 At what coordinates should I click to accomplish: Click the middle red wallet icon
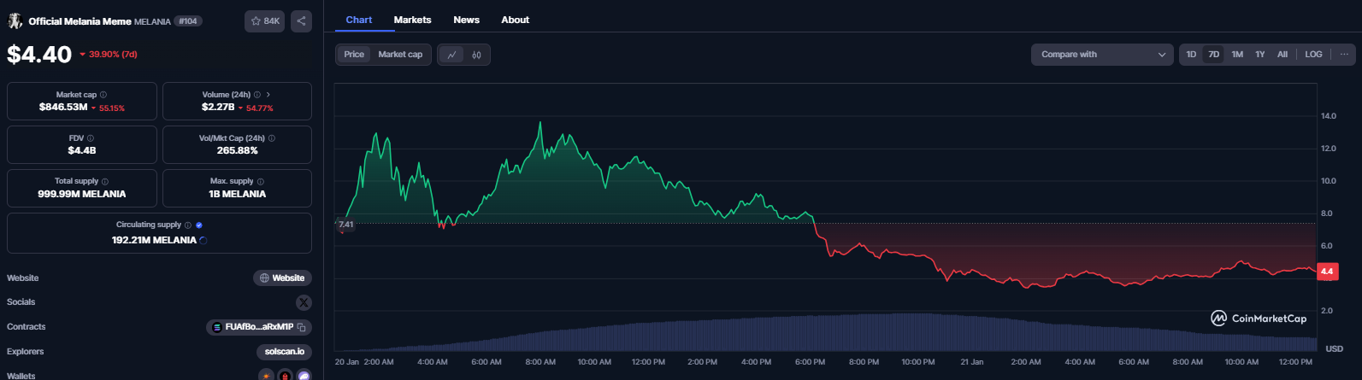tap(285, 376)
